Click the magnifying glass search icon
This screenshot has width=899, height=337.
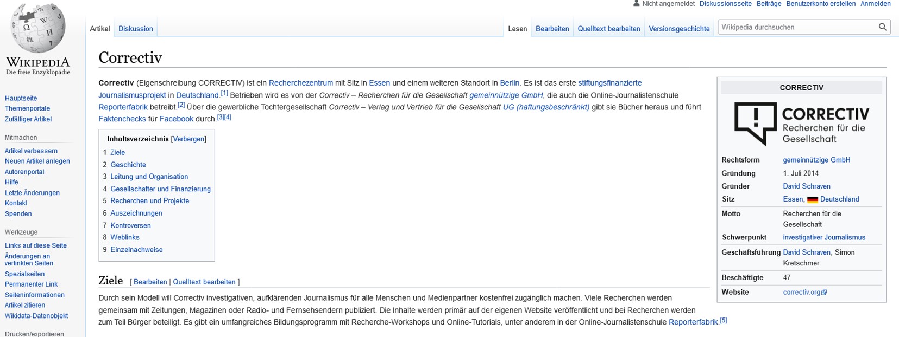[882, 27]
